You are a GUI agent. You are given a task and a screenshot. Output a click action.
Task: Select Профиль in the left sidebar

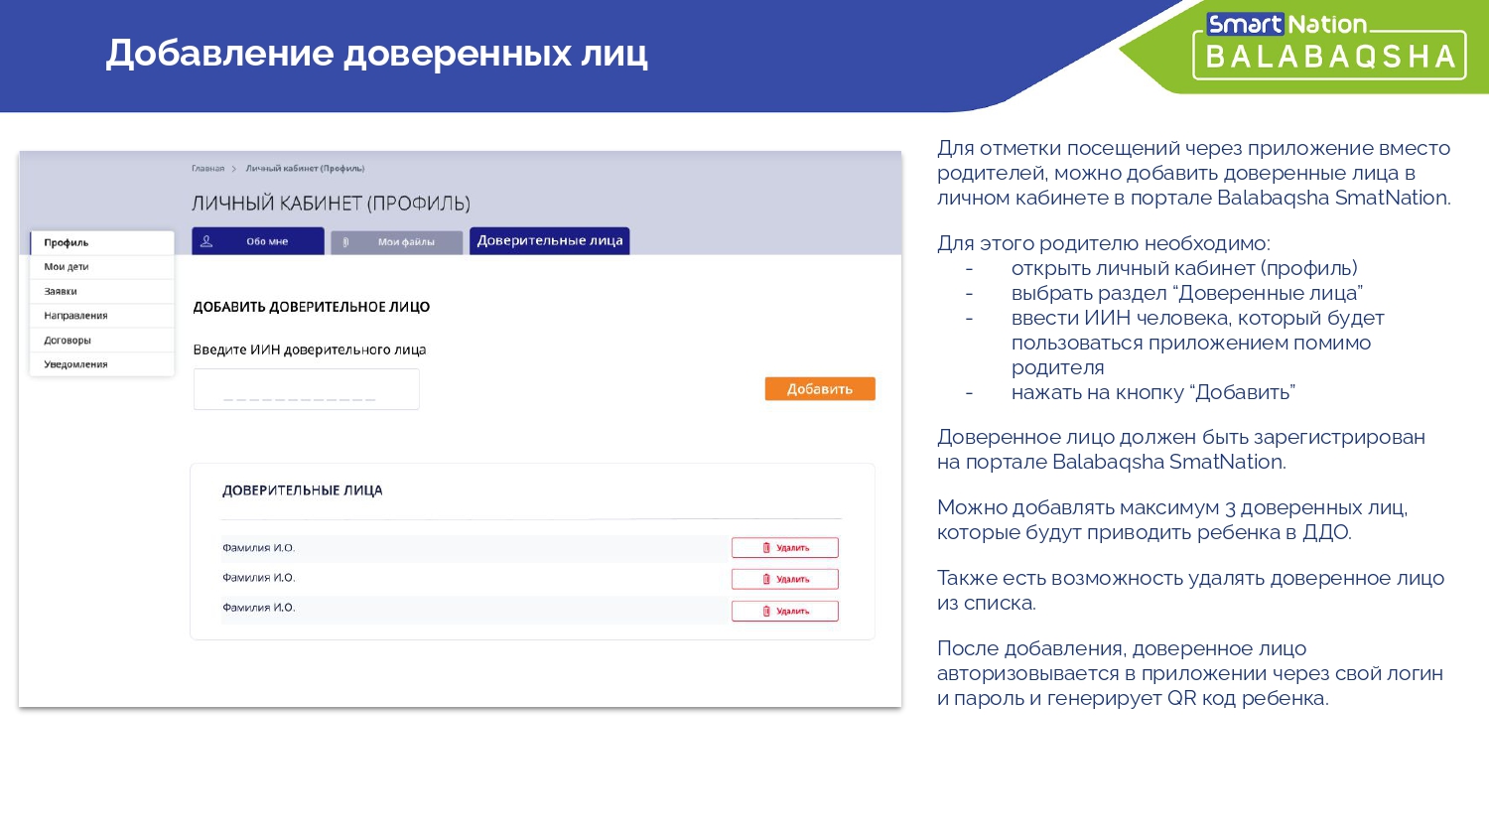(x=67, y=243)
